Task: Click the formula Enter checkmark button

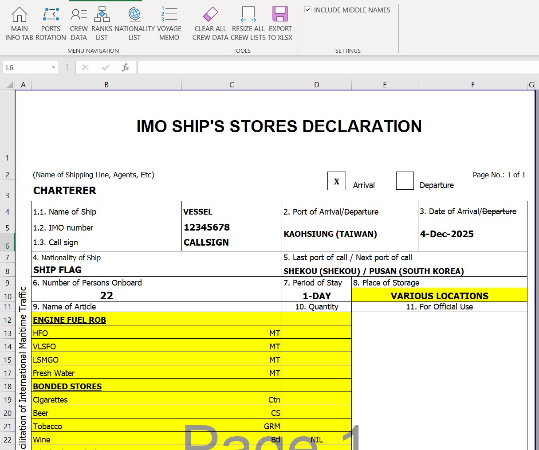Action: coord(106,67)
